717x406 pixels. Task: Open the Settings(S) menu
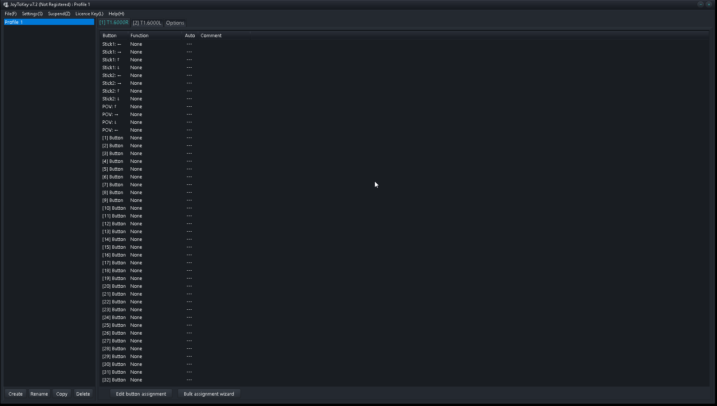pyautogui.click(x=32, y=14)
